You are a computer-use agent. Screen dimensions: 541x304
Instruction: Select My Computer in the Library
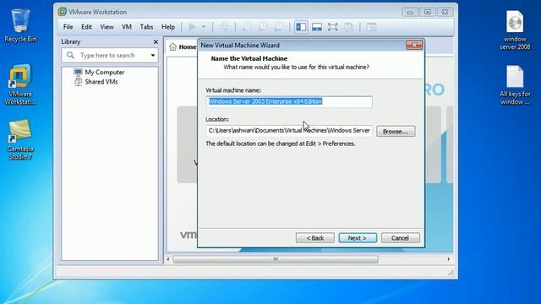click(x=105, y=72)
